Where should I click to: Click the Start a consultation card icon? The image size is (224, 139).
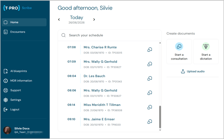click(x=179, y=46)
